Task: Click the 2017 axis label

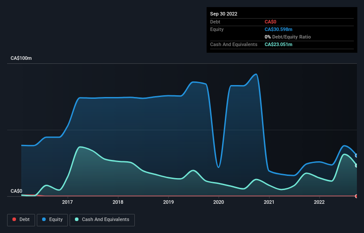Action: (67, 202)
